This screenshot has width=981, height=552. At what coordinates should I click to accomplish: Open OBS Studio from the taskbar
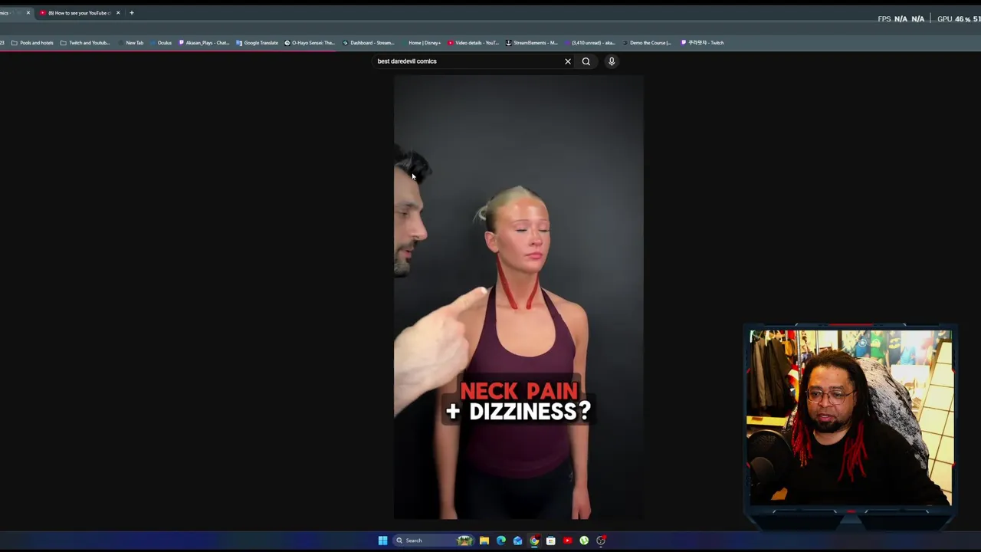point(601,540)
